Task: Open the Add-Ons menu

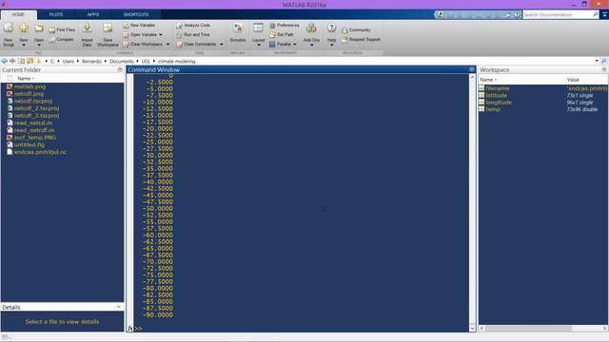Action: pyautogui.click(x=311, y=34)
